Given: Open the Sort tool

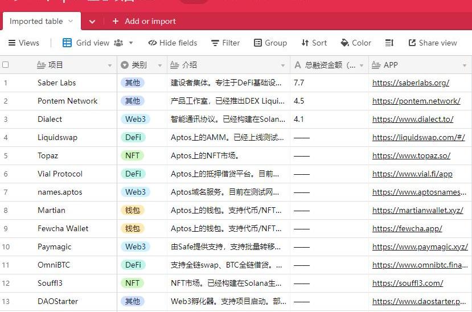Looking at the screenshot, I should coord(305,43).
